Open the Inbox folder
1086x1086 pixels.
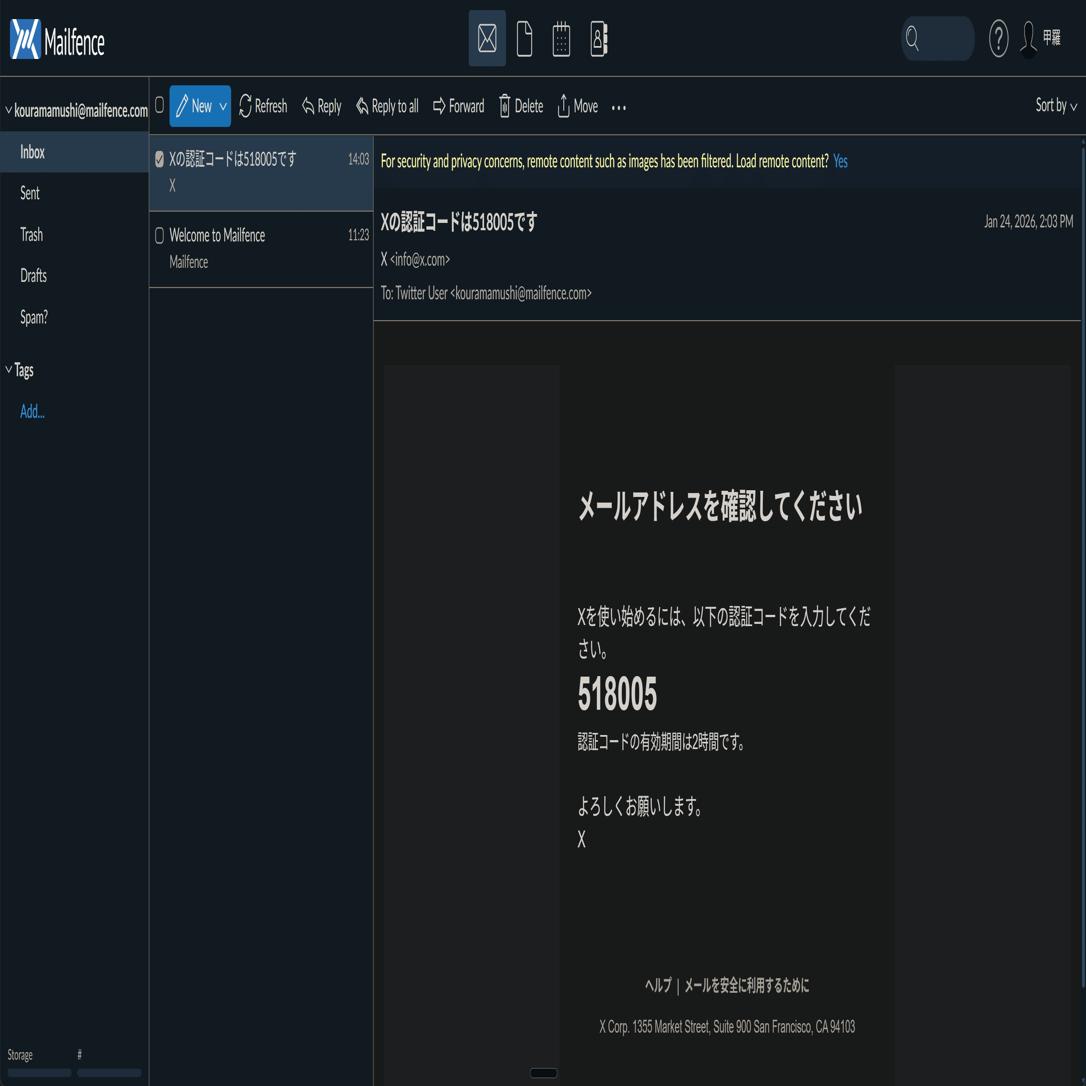click(x=32, y=152)
